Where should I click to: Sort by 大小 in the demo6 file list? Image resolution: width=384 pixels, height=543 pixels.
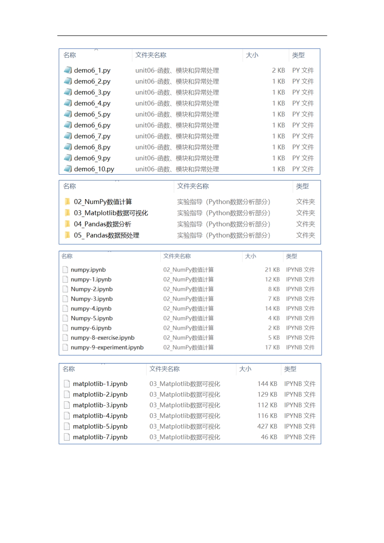(x=252, y=55)
